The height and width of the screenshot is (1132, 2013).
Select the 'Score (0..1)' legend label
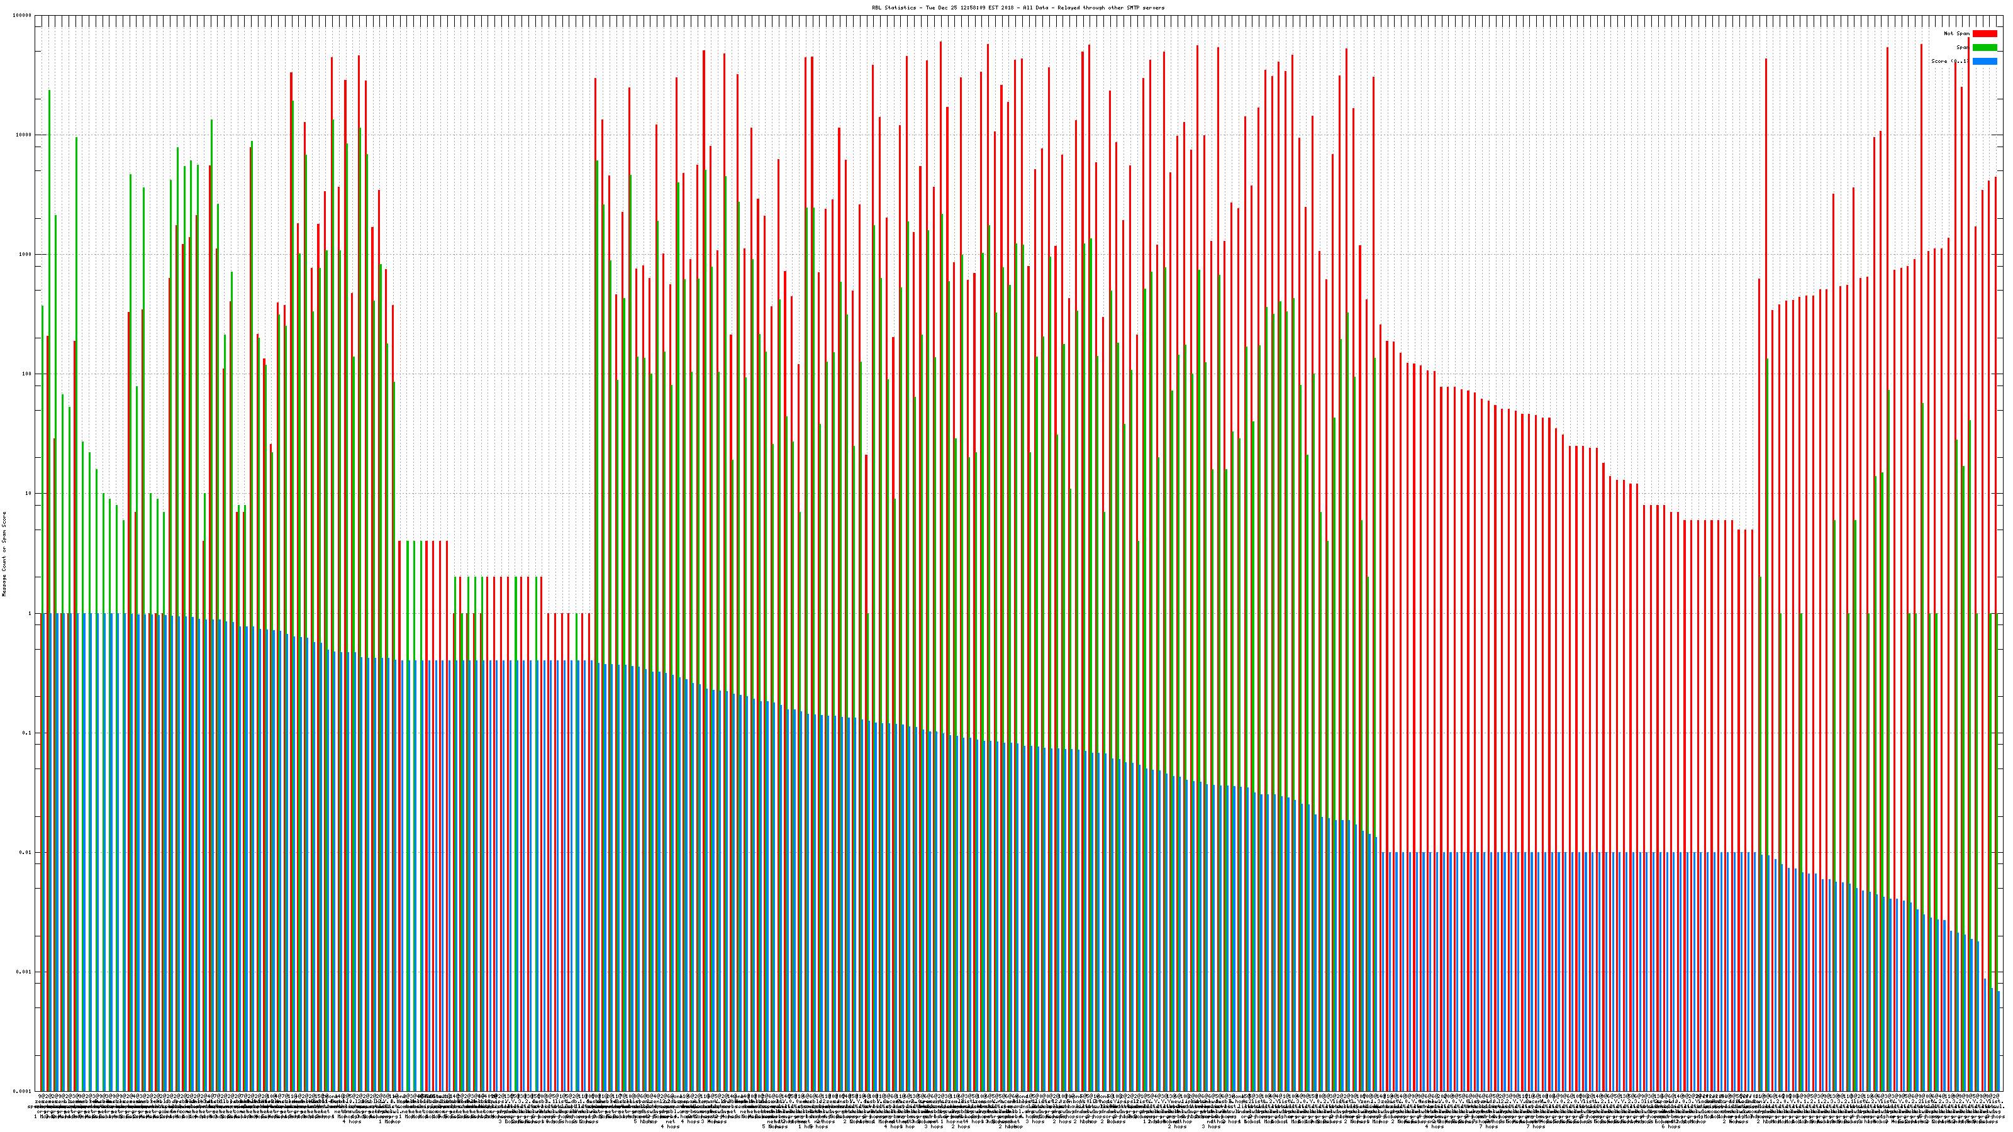click(x=1951, y=61)
